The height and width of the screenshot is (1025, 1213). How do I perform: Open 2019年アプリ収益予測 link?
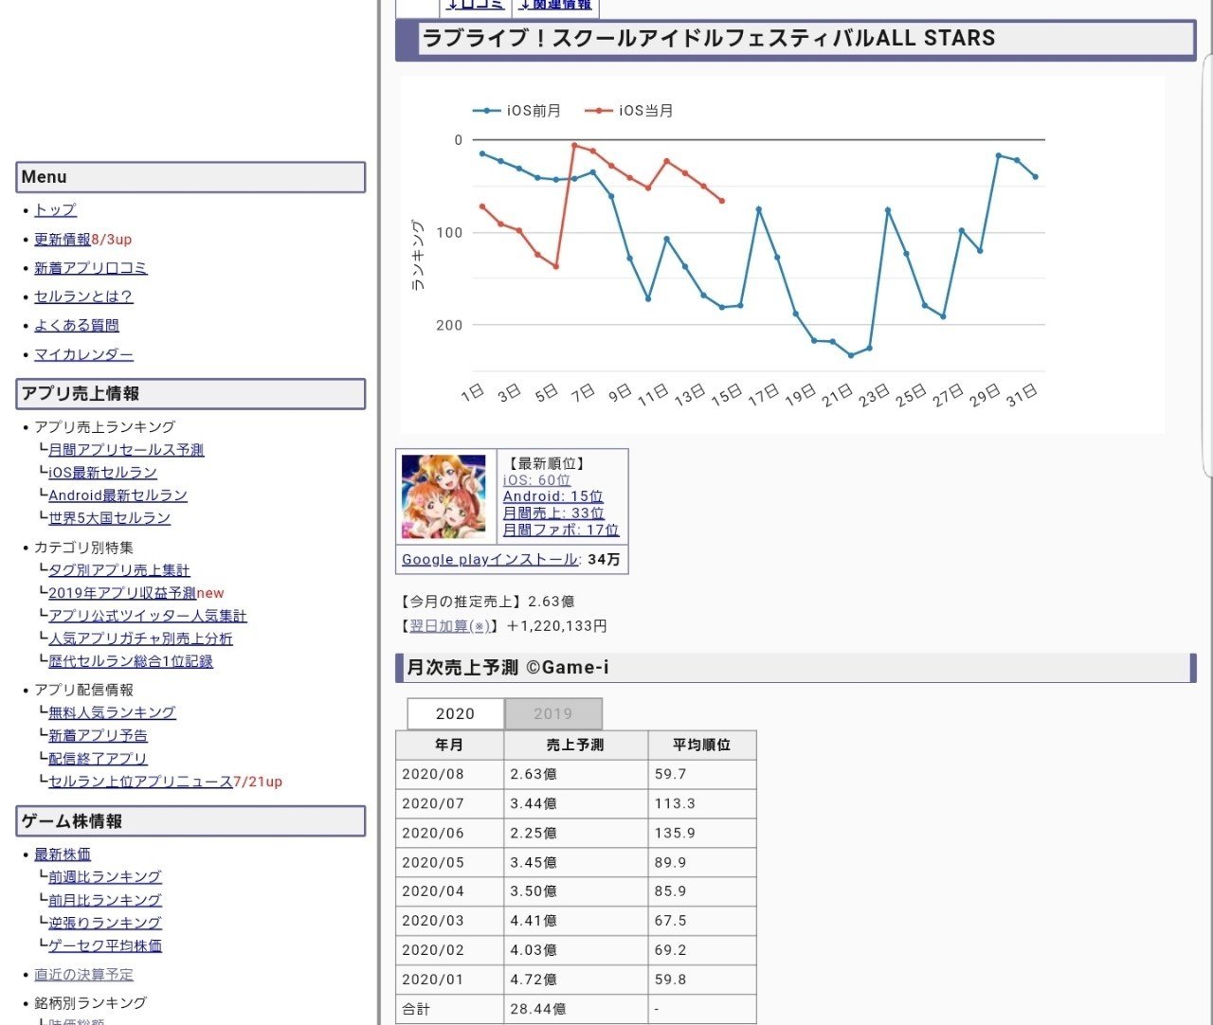pyautogui.click(x=122, y=593)
